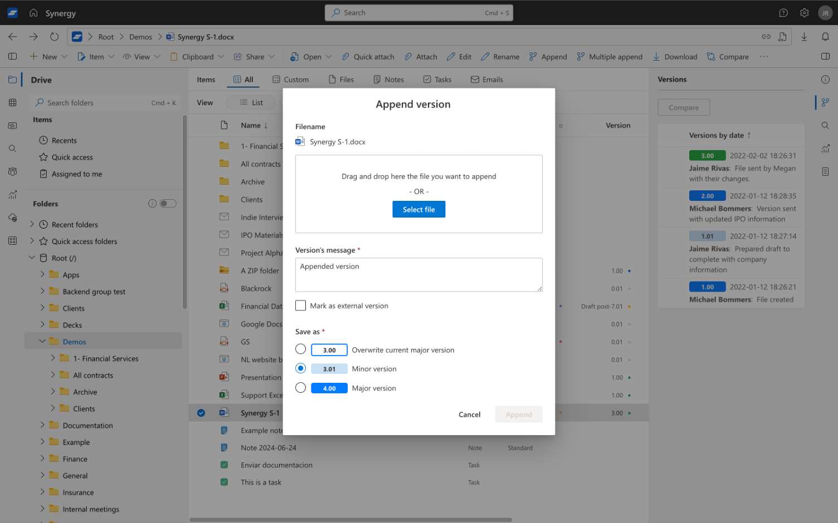The image size is (838, 523).
Task: Open Root in the breadcrumb path
Action: pyautogui.click(x=106, y=37)
